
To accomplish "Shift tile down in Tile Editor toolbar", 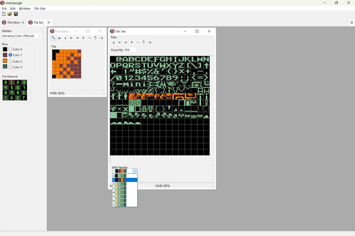I will click(x=66, y=38).
